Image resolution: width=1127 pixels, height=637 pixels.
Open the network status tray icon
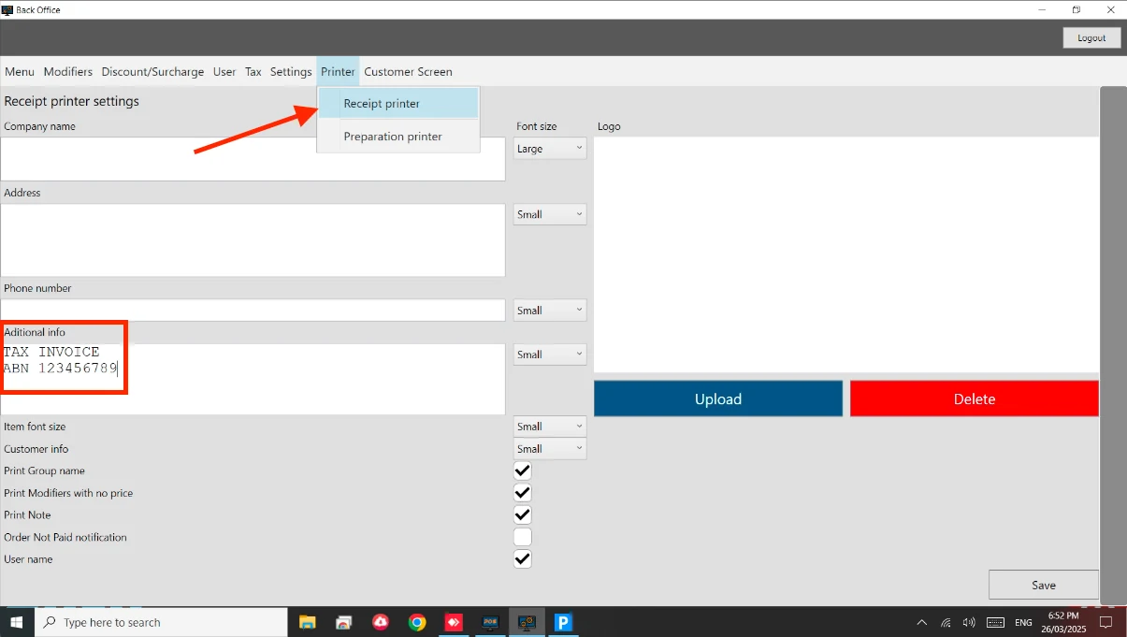click(x=946, y=622)
